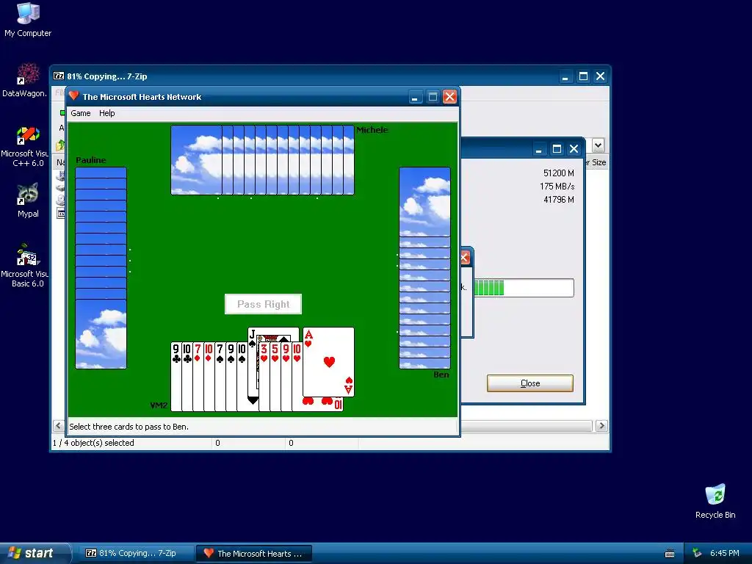Click the 51200 M value
Image resolution: width=752 pixels, height=564 pixels.
pos(559,173)
